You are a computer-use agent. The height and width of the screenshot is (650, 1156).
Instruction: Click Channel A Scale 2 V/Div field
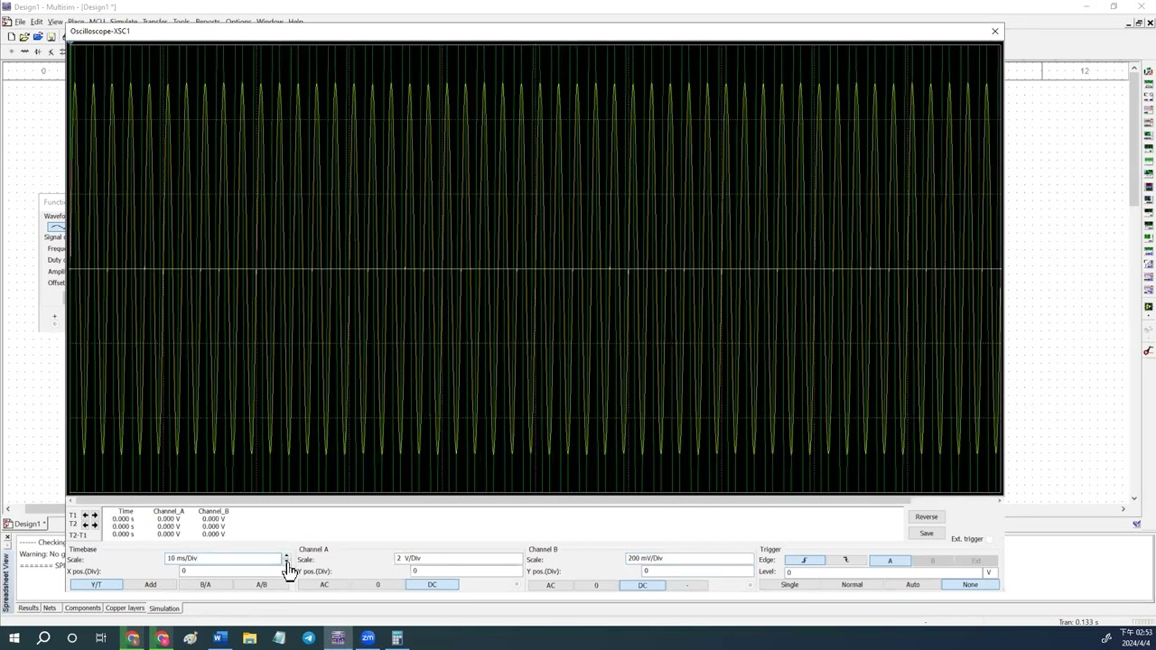coord(457,558)
